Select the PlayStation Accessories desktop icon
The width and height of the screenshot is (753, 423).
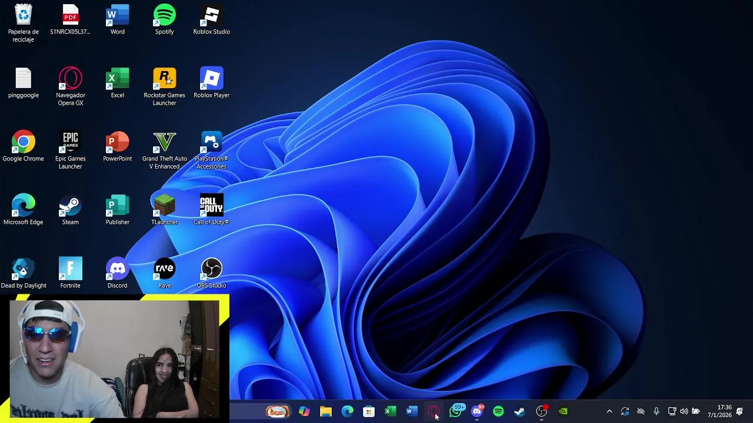211,150
